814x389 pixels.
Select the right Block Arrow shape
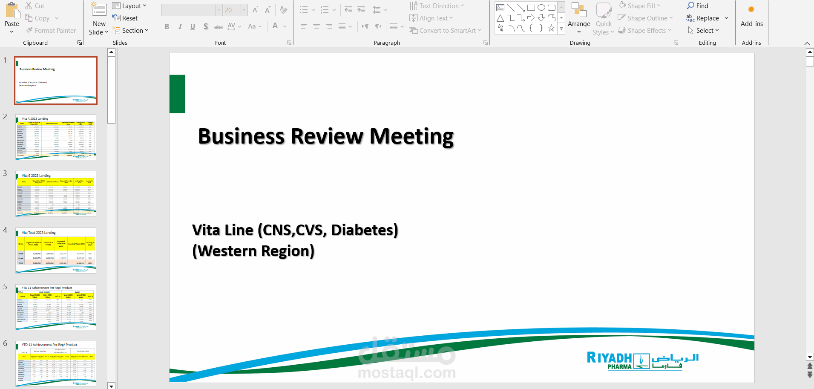tap(531, 18)
